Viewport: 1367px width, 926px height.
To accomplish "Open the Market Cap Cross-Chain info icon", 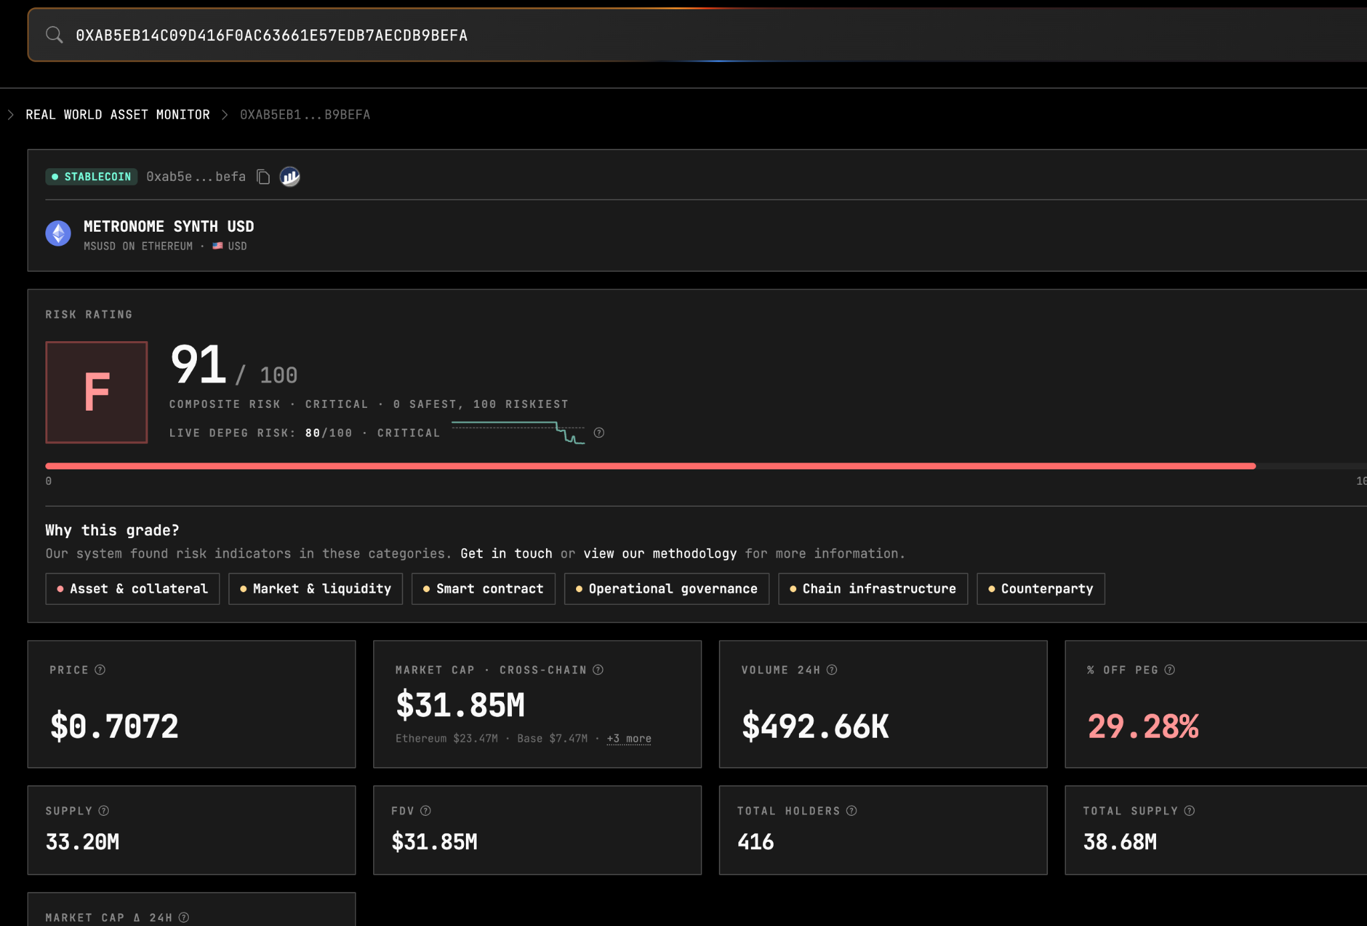I will point(598,670).
